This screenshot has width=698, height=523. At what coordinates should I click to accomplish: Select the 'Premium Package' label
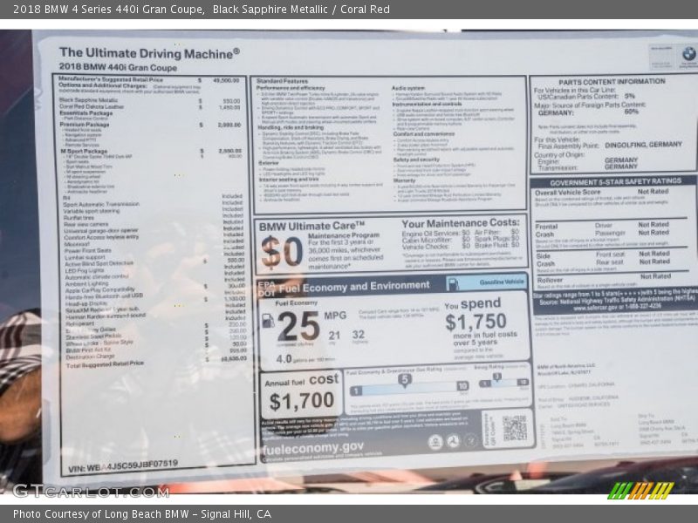pyautogui.click(x=85, y=125)
